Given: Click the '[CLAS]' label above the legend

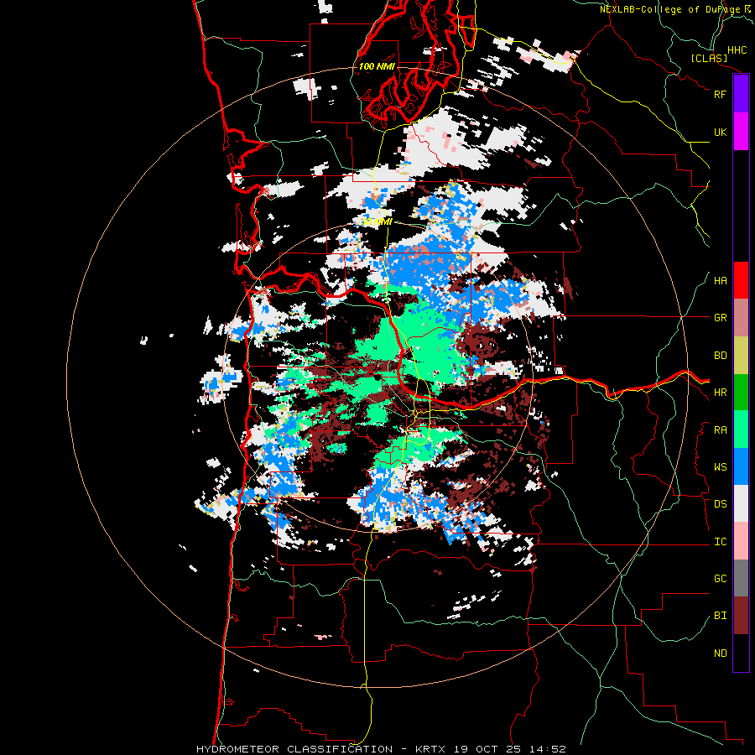Looking at the screenshot, I should pyautogui.click(x=709, y=58).
